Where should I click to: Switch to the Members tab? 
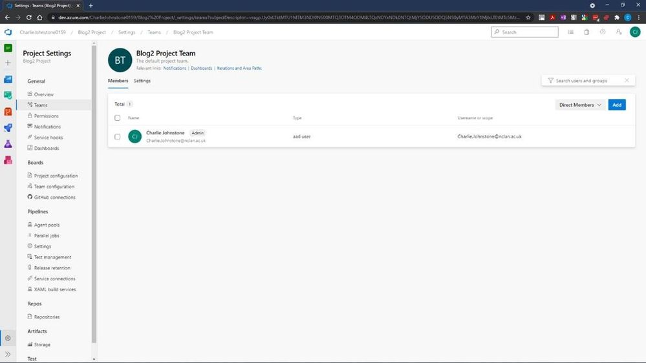(x=118, y=81)
